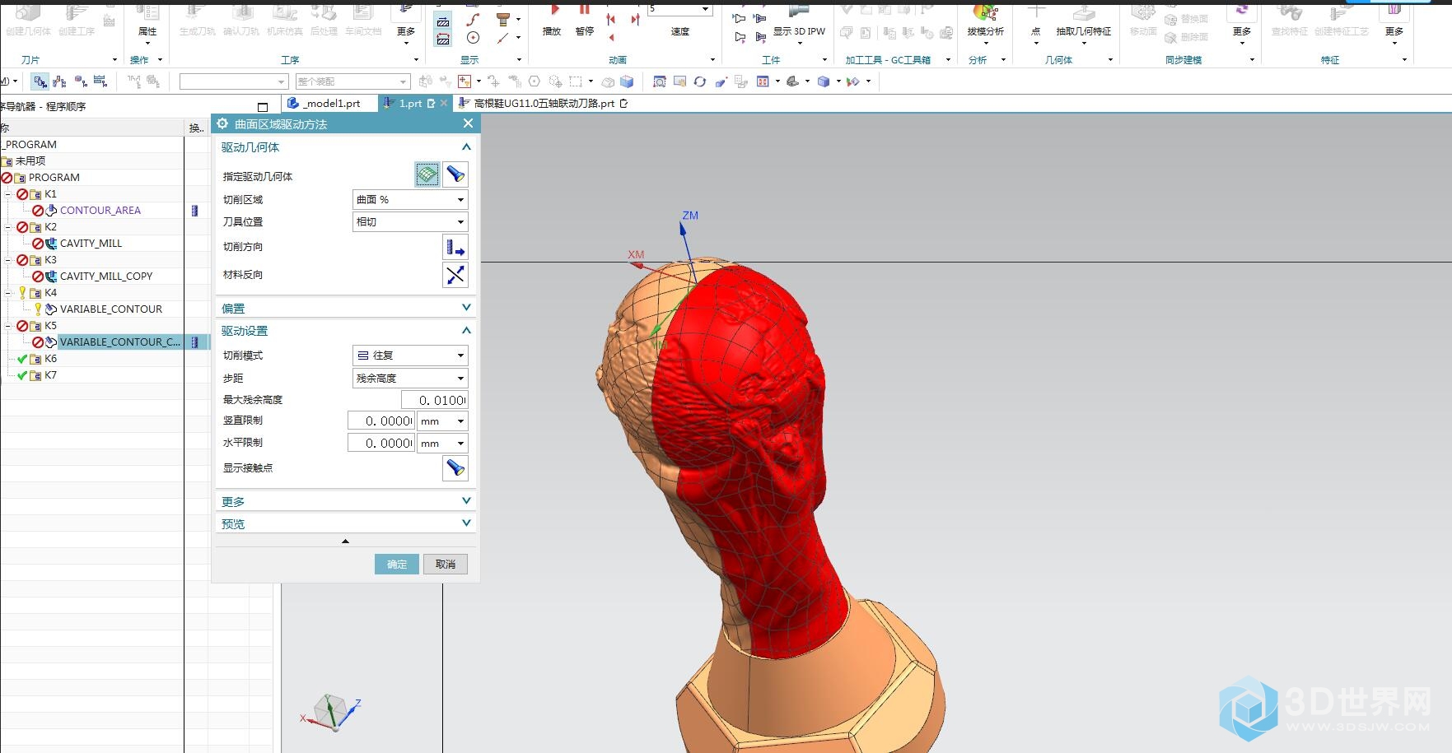Screen dimensions: 1452x753
Task: Open 切削区域 dropdown showing 曲面 %
Action: (x=410, y=200)
